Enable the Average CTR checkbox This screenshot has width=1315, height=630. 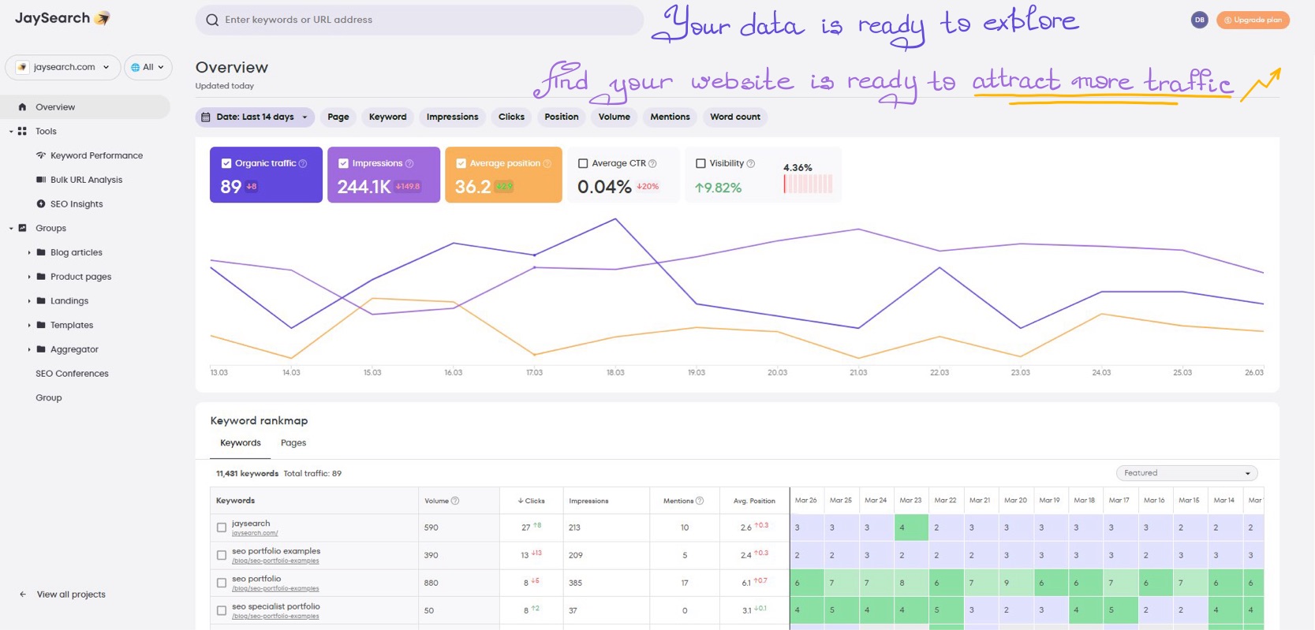click(x=583, y=163)
